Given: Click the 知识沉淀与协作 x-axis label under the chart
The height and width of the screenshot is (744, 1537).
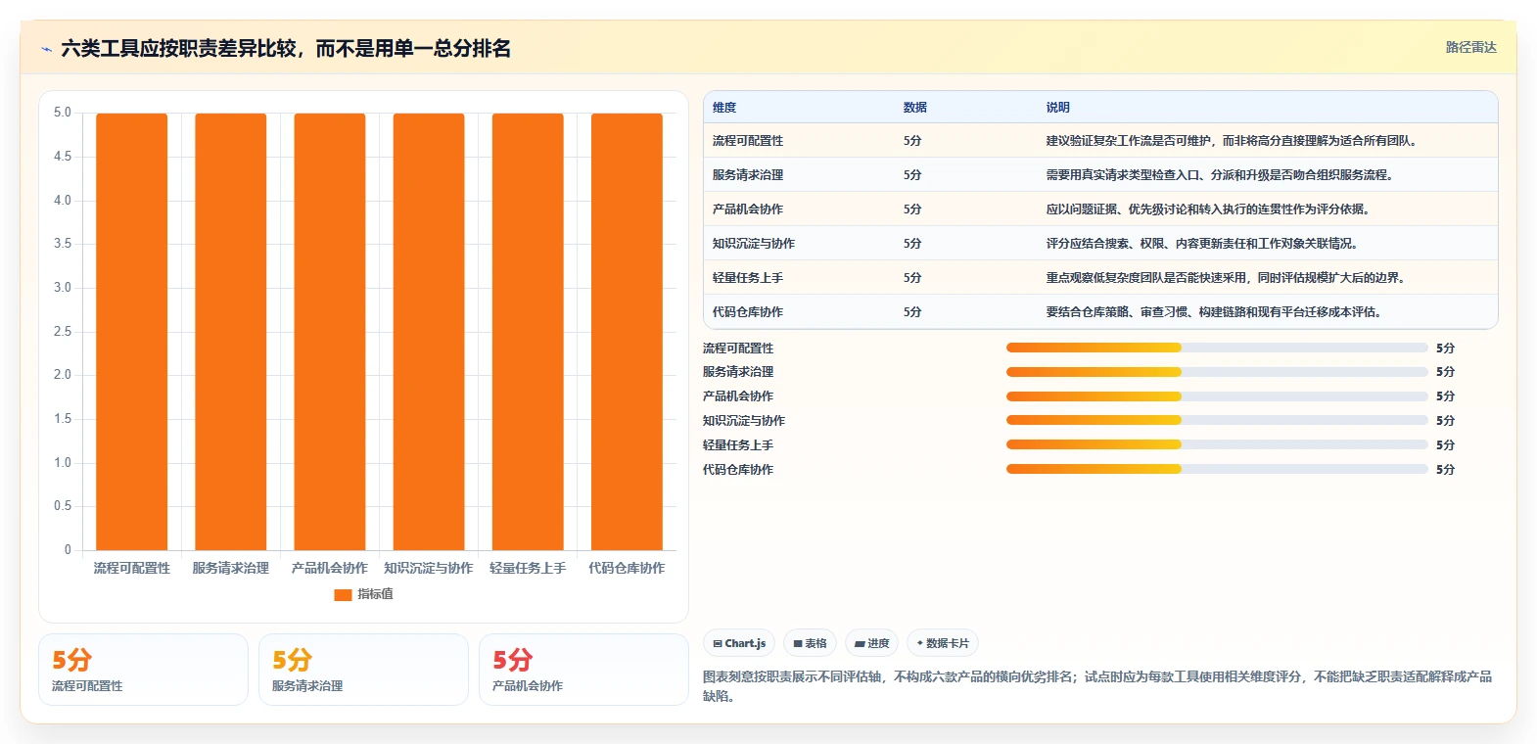Looking at the screenshot, I should coord(429,568).
